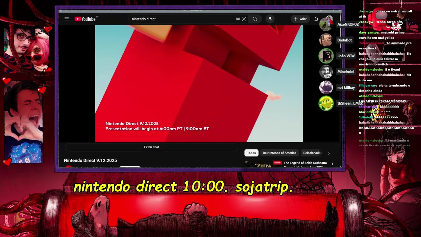The height and width of the screenshot is (237, 421).
Task: Select the Relacionados filter chip
Action: [x=312, y=153]
